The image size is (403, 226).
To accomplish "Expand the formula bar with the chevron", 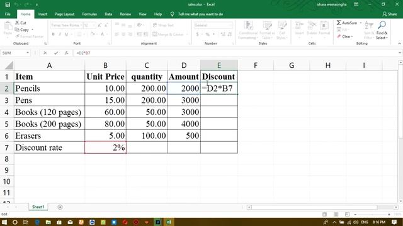I will [x=400, y=53].
